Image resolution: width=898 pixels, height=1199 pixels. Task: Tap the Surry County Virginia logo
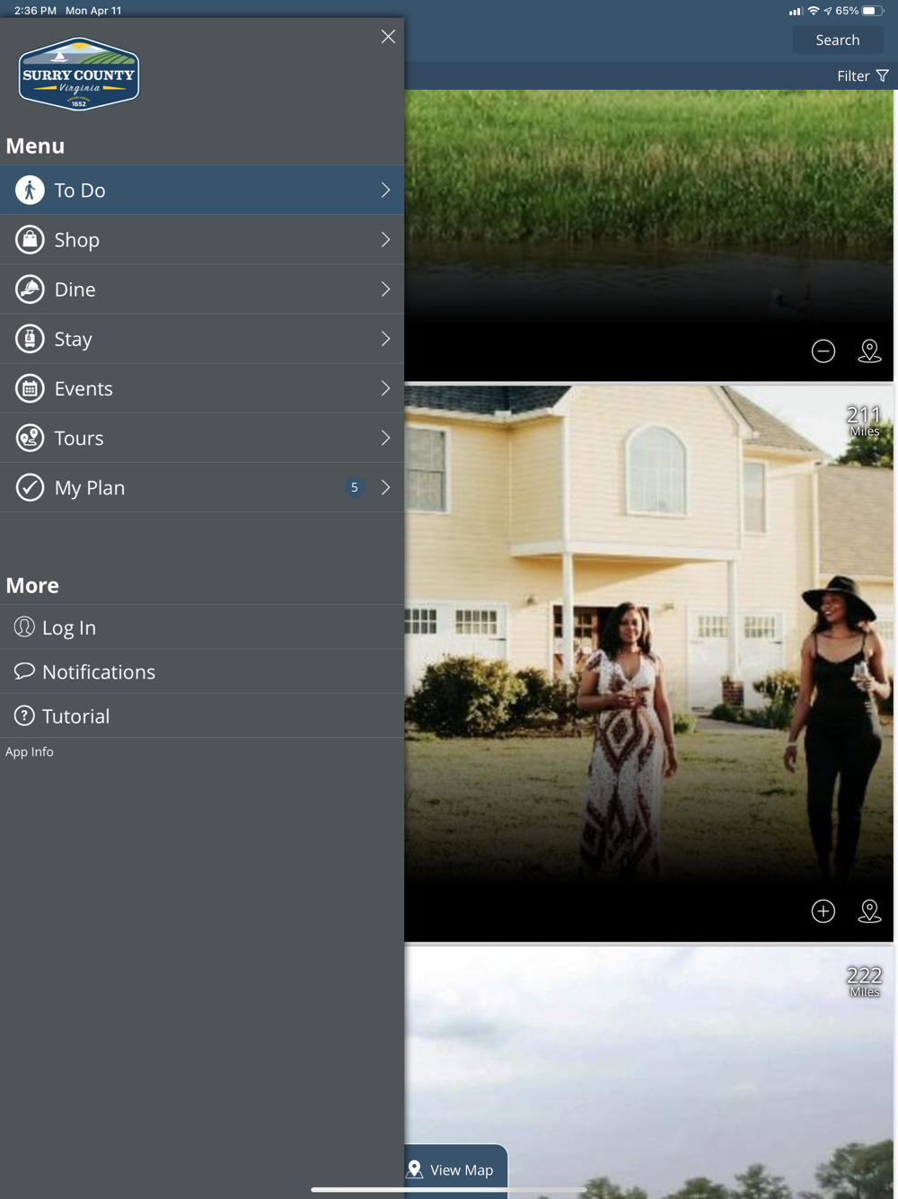pyautogui.click(x=79, y=74)
